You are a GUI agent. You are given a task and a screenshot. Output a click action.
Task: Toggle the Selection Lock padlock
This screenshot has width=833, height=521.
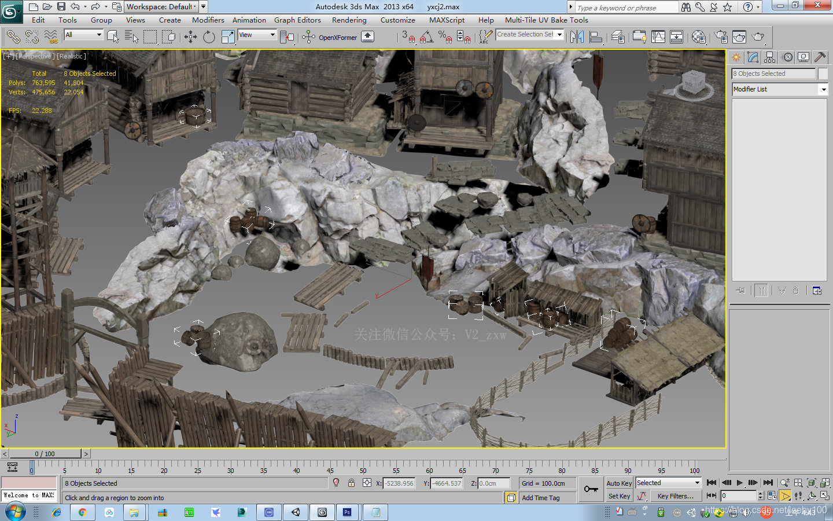click(x=351, y=483)
